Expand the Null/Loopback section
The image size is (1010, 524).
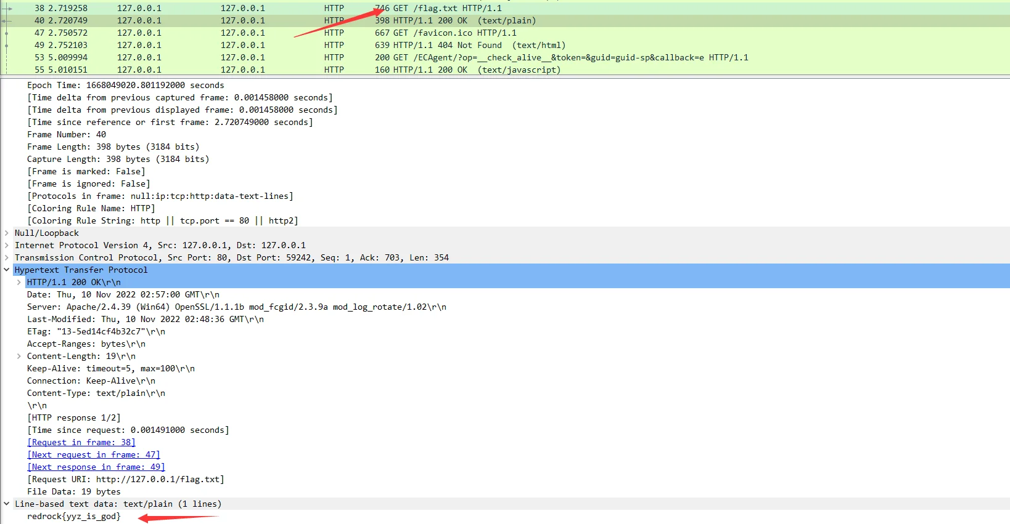pyautogui.click(x=7, y=233)
